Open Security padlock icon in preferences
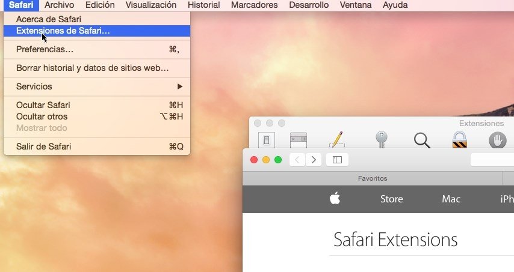Screen dimensions: 514x272 [x=460, y=140]
